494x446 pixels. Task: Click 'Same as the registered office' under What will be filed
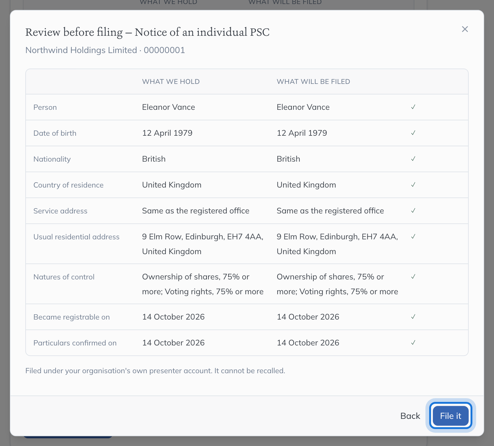click(x=330, y=211)
